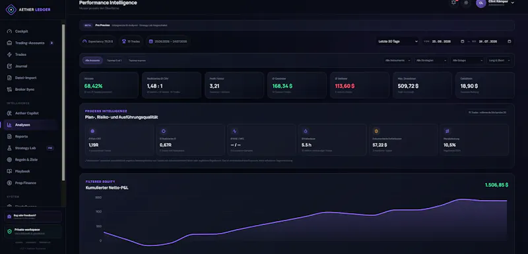
Task: Click the 19 Trades chip
Action: tap(131, 41)
